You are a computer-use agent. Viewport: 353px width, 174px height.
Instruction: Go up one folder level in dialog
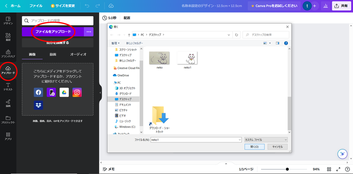129,35
